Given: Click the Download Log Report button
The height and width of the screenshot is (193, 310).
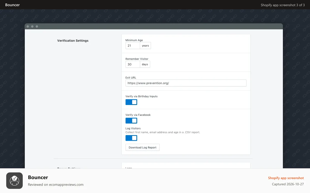Looking at the screenshot, I should pos(143,147).
